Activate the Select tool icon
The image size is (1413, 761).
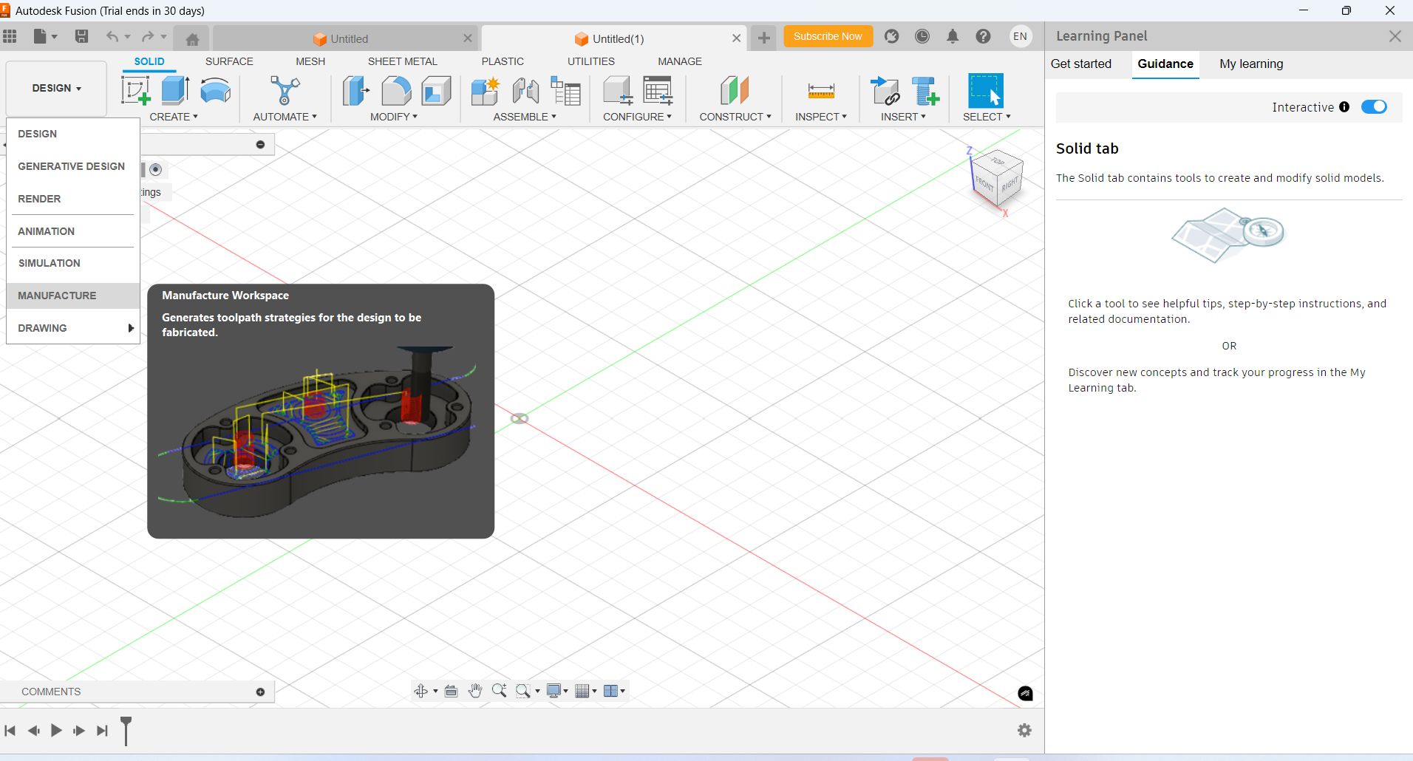[x=986, y=91]
